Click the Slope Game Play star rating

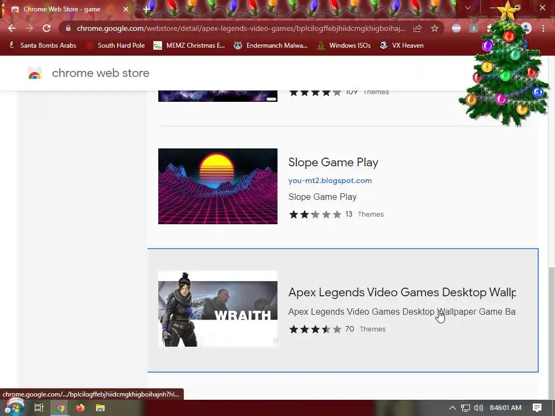coord(315,214)
